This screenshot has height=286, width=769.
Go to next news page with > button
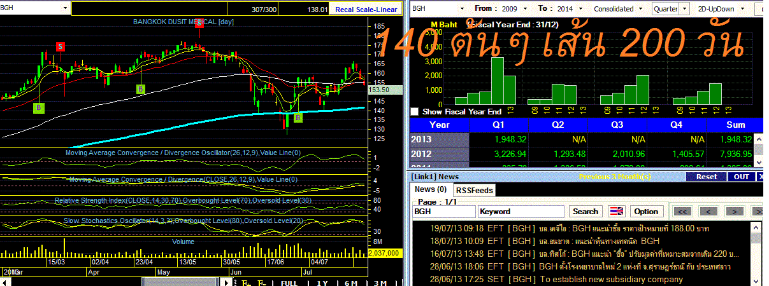[735, 212]
